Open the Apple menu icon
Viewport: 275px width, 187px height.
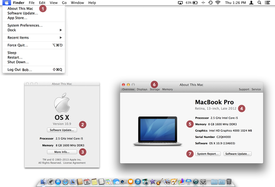click(7, 3)
